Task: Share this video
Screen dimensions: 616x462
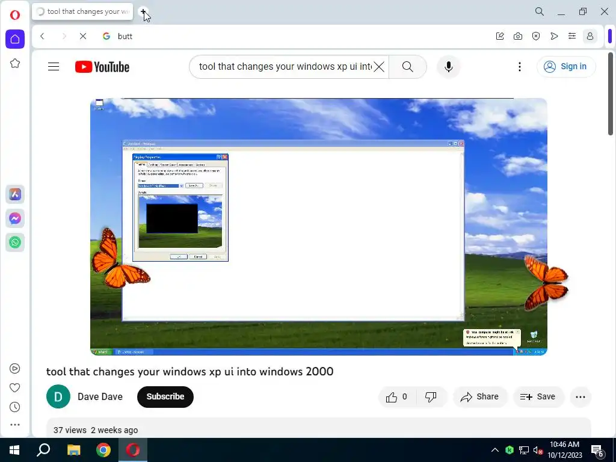Action: (480, 397)
